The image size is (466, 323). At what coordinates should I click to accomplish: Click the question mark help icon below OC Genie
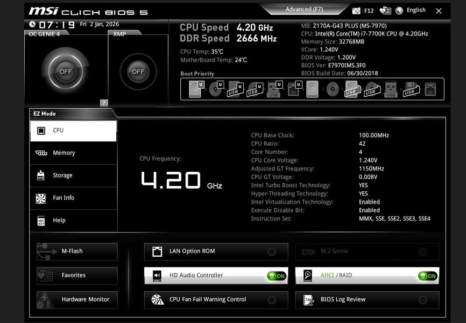104,103
